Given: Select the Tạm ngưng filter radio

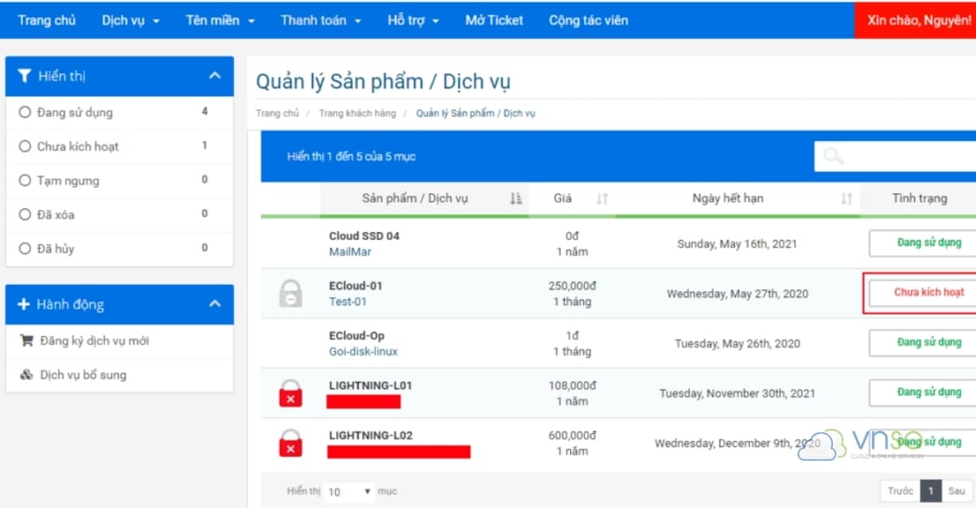Looking at the screenshot, I should (x=24, y=181).
